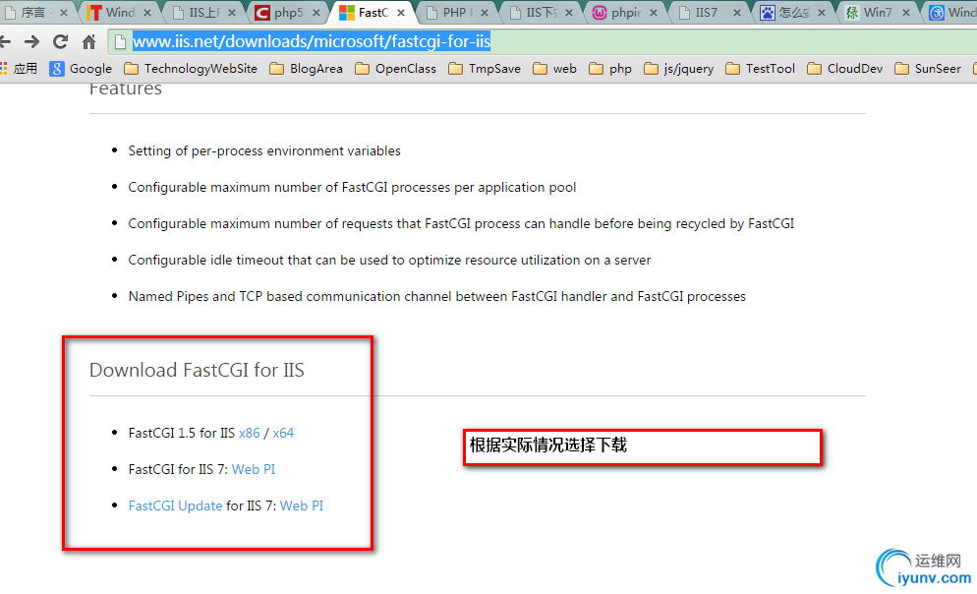Open the js/jquery bookmark folder
Image resolution: width=977 pixels, height=594 pixels.
coord(678,69)
